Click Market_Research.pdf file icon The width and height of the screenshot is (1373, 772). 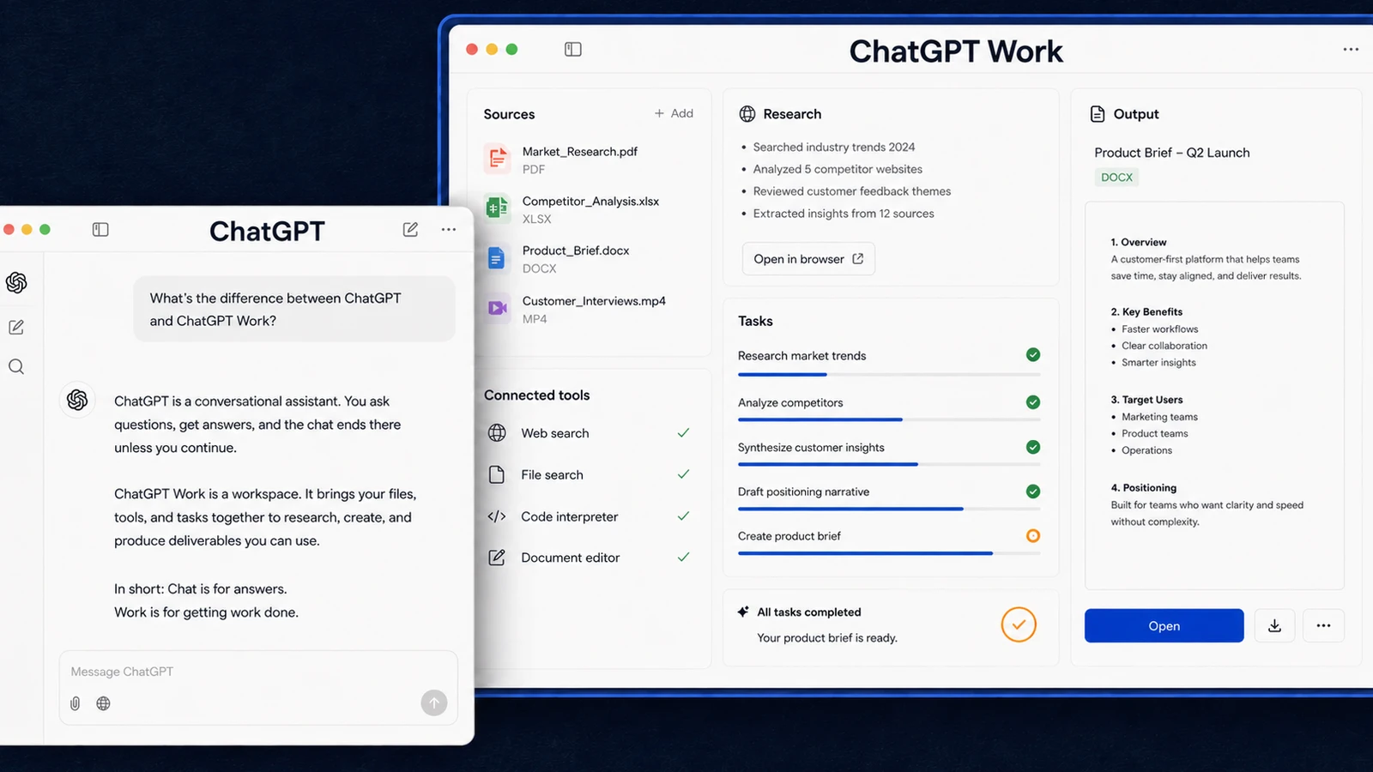click(x=497, y=159)
